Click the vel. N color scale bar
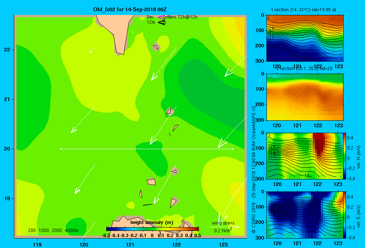 (345, 156)
